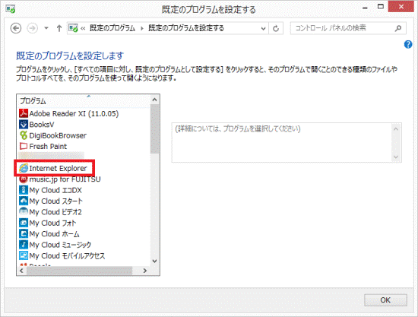The image size is (418, 317).
Task: Click the control panel icon in address bar
Action: tap(73, 28)
